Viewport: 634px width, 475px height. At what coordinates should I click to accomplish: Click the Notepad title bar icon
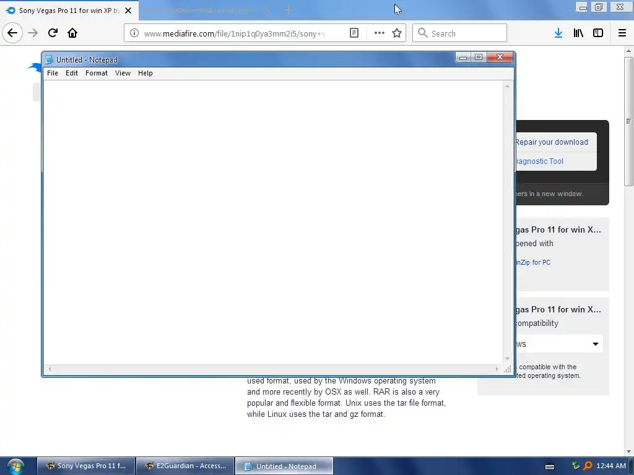(50, 60)
